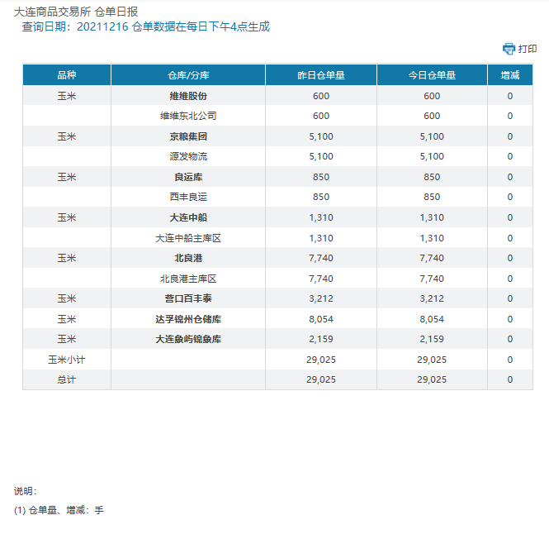
Task: Click the 大连象屿锦象库 warehouse name
Action: coord(187,339)
